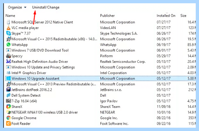The image size is (199, 131).
Task: Select Windows 10 Upgrade Assistant name
Action: [35, 78]
